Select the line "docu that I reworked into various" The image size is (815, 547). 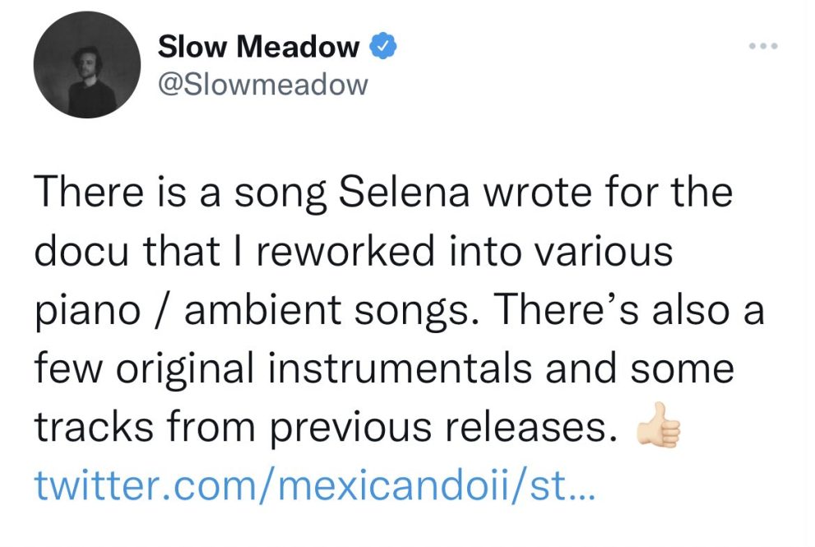353,253
